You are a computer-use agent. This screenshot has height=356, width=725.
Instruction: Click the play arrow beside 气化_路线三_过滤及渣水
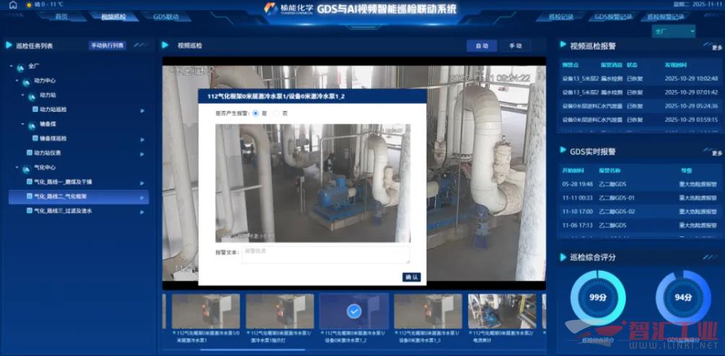point(142,211)
